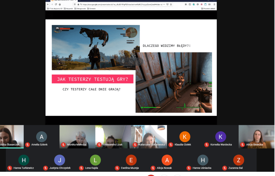Screen dimensions: 275x176
Task: Click the muted mic icon of Amelia Szlenk
Action: point(27,145)
